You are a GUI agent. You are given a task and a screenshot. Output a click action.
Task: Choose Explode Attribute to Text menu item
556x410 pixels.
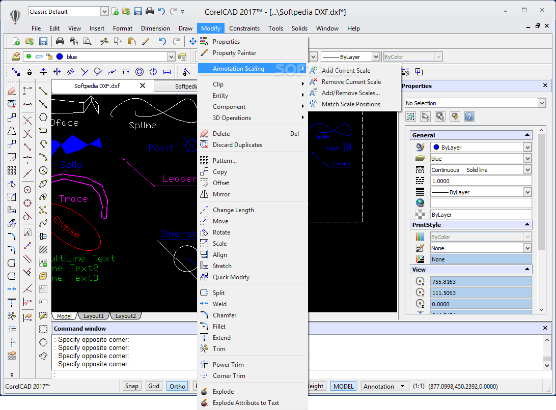click(x=246, y=403)
